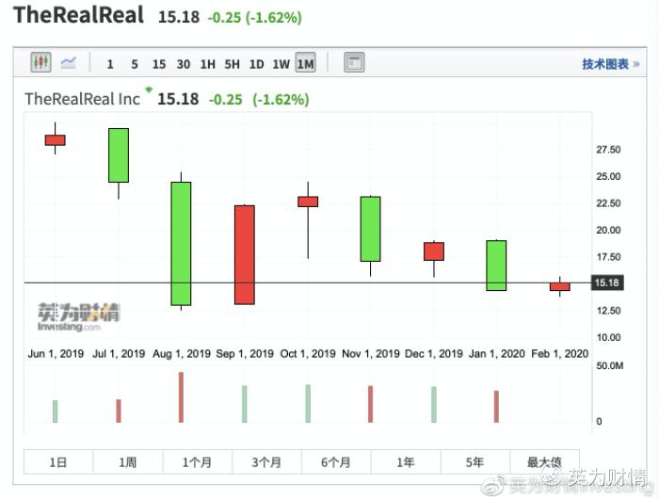Open the 技术图表 technical chart link
This screenshot has width=659, height=500.
coord(611,64)
